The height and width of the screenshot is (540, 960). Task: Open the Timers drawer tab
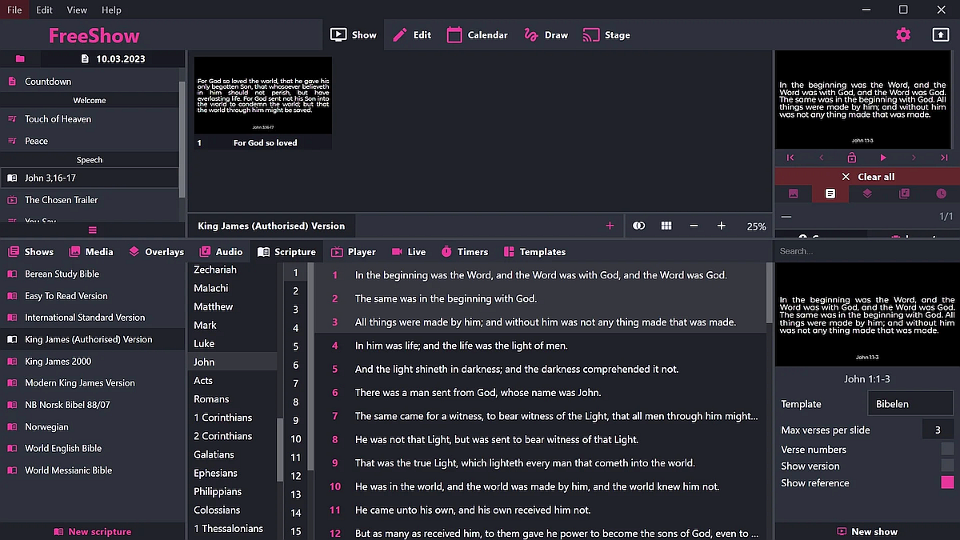[464, 251]
